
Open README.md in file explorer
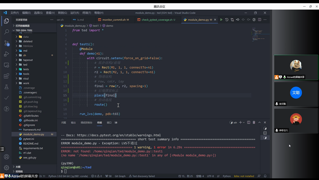pyautogui.click(x=31, y=143)
